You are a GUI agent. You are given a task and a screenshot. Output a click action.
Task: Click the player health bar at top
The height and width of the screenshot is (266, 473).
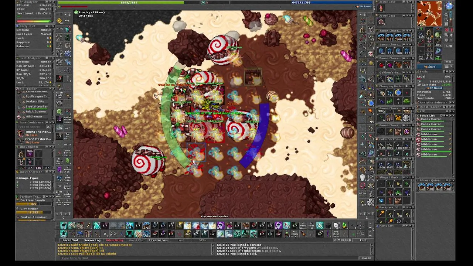(x=129, y=3)
